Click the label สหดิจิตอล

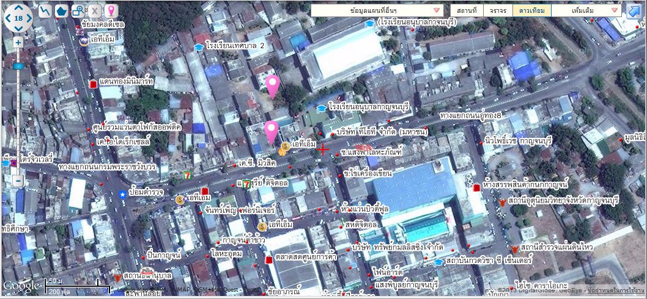tap(361, 225)
